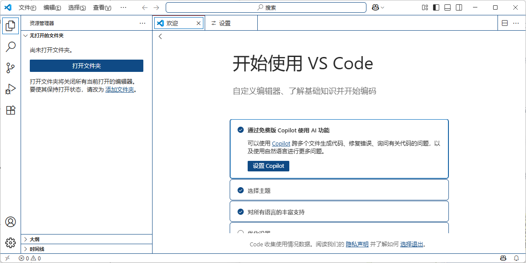The image size is (526, 263).
Task: Click the Copilot icon in title bar
Action: pos(376,7)
